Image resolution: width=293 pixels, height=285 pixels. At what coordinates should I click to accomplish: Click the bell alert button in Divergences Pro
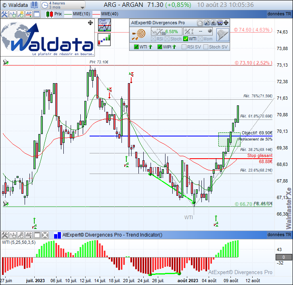tap(223, 35)
